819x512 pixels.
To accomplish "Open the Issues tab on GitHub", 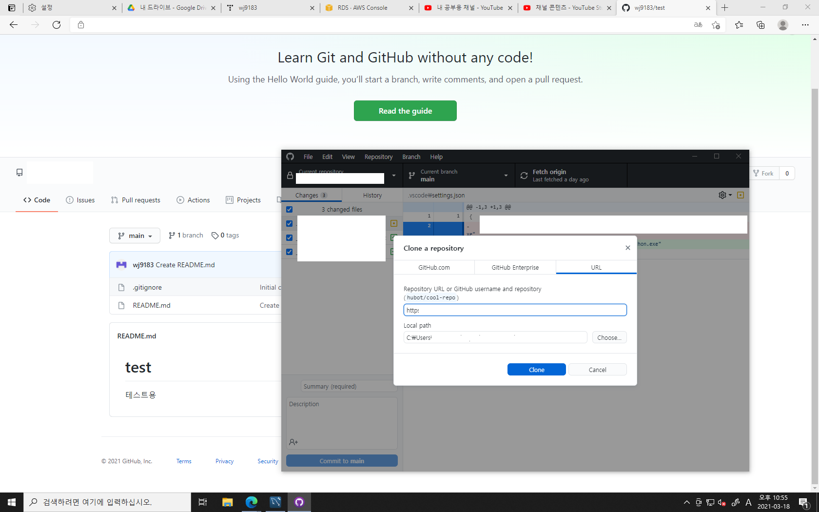I will (80, 200).
